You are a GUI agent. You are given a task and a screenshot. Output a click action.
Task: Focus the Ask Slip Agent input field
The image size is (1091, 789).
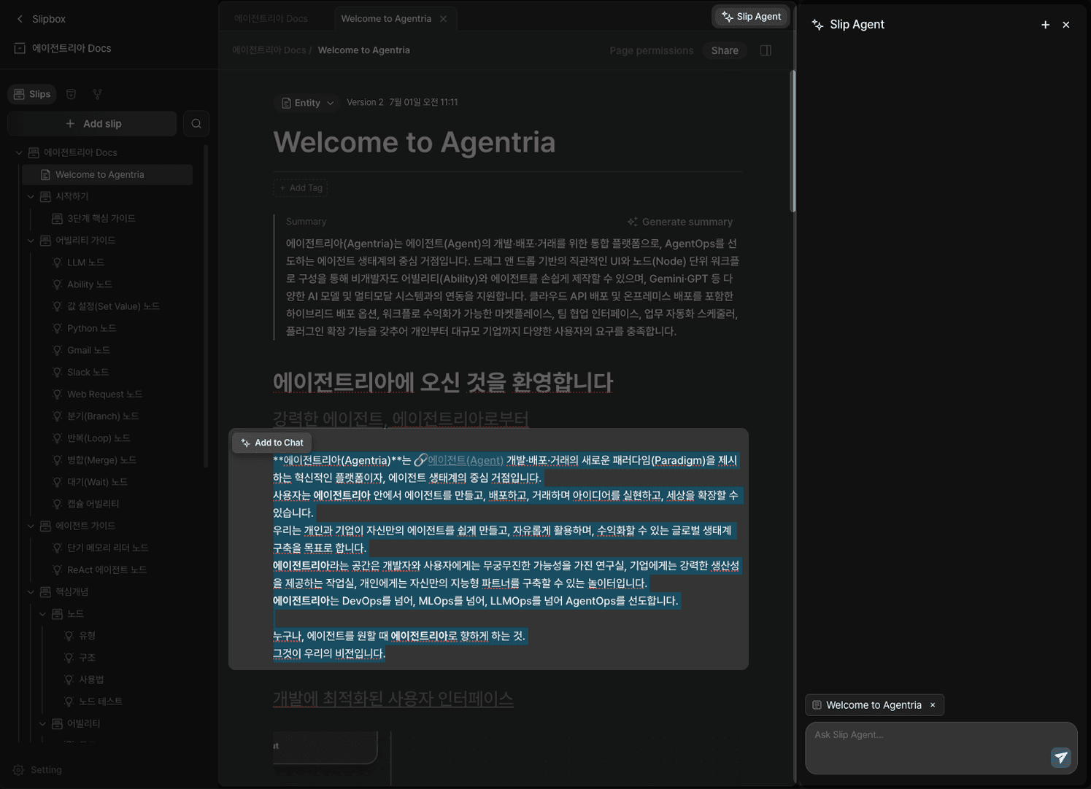(941, 748)
